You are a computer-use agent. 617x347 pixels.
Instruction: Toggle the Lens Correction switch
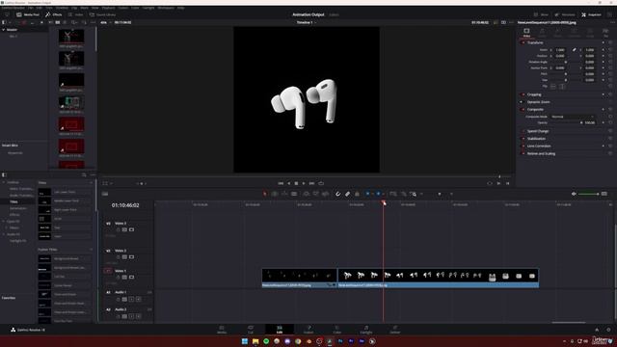(523, 147)
